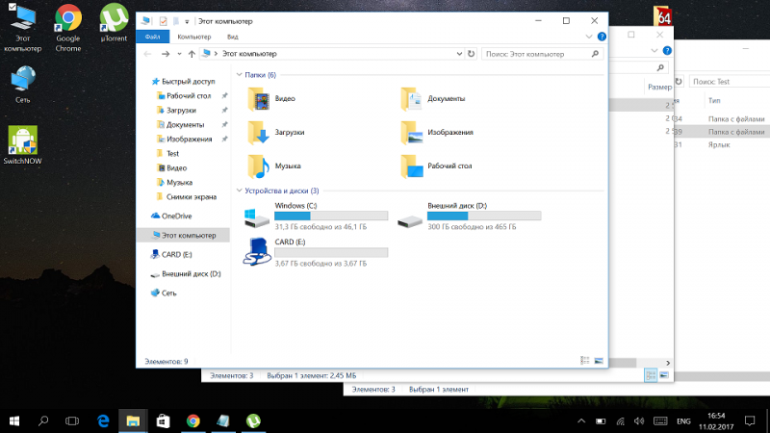Click the Внешний диск (D:) capacity bar
The image size is (770, 433).
point(484,216)
